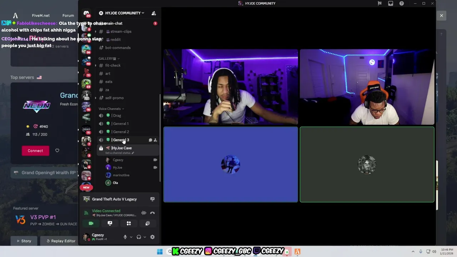Click the invite people icon beside HYJOE COMMUNITY
Screen dimensions: 457x257
pos(154,13)
